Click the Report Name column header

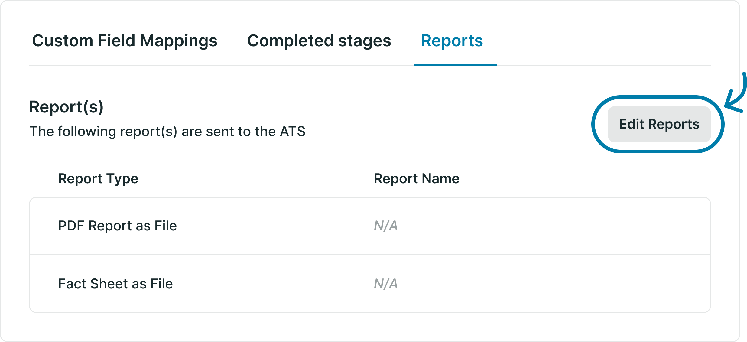tap(417, 179)
